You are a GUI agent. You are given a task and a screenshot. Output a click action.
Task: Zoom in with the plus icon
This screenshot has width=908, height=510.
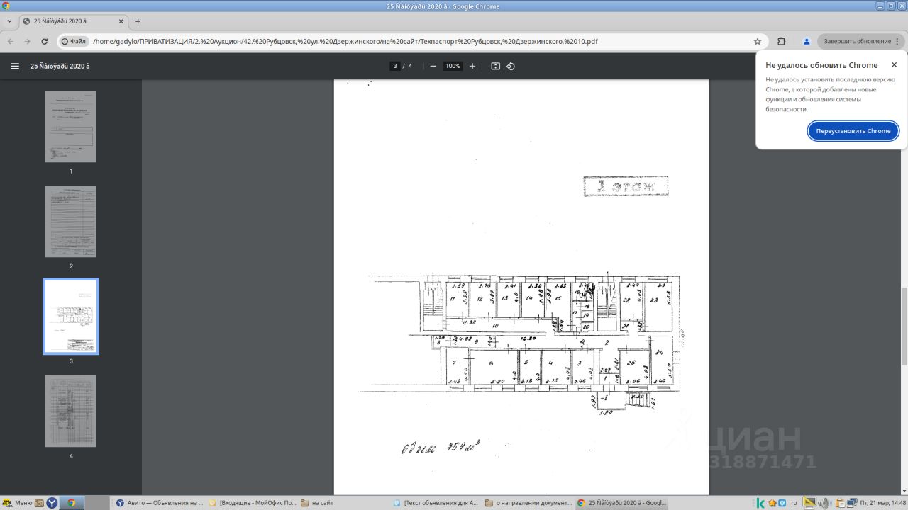point(472,66)
